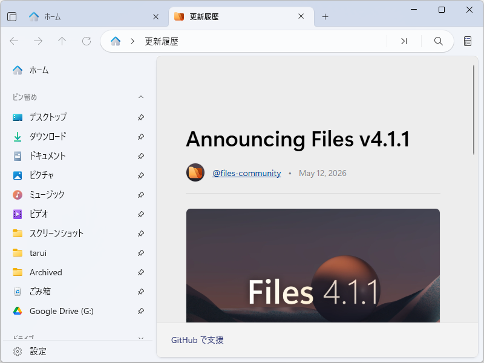Click the pin icon beside Google Drive
Screen dimensions: 484x363
coord(141,311)
